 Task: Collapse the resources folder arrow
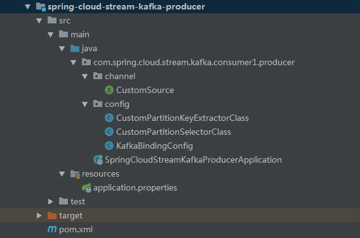62,174
